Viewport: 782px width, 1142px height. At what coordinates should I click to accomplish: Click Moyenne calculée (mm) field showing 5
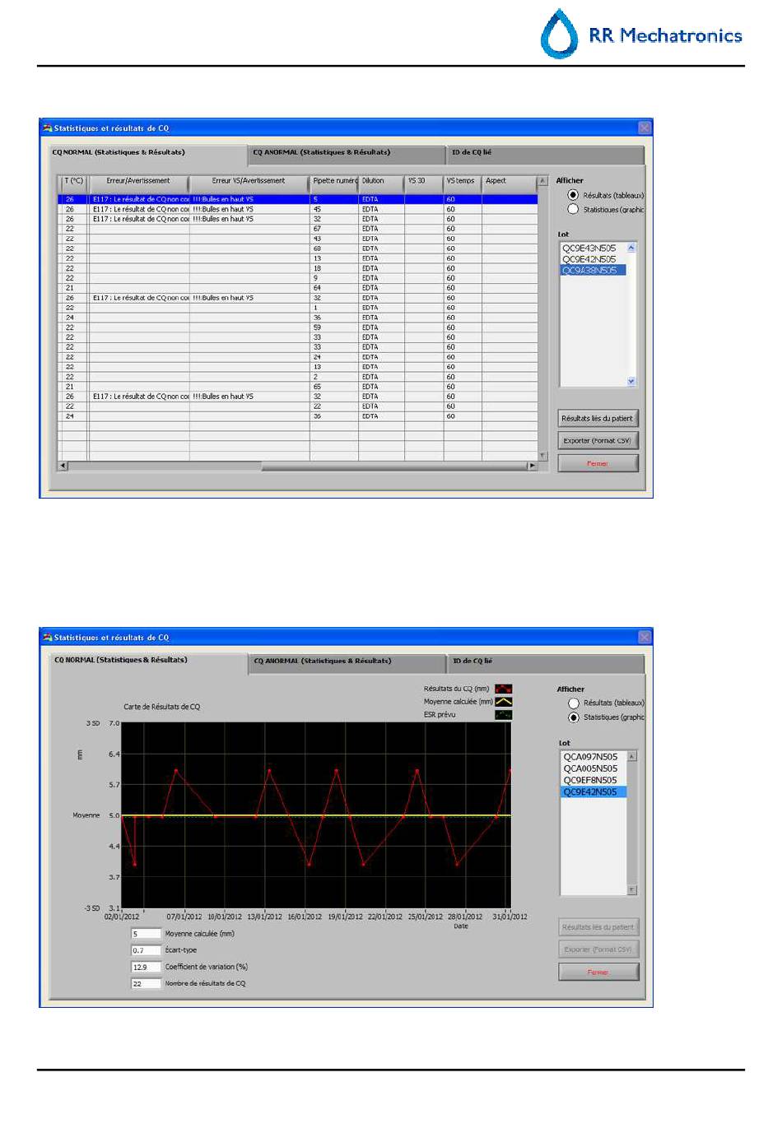pos(146,934)
